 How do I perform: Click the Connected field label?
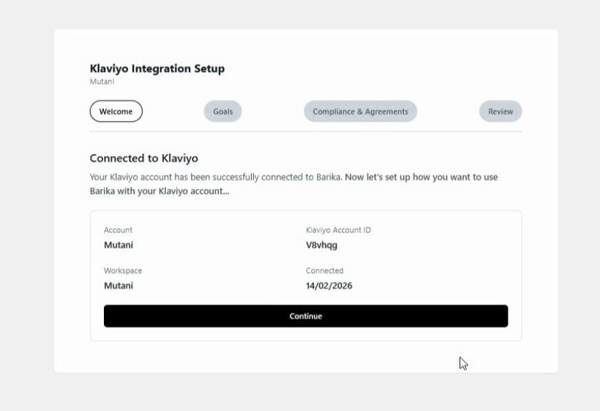coord(325,271)
